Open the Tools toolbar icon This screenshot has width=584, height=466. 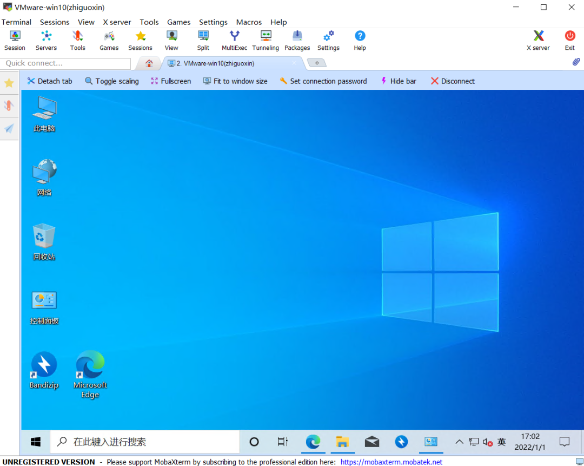(x=77, y=40)
